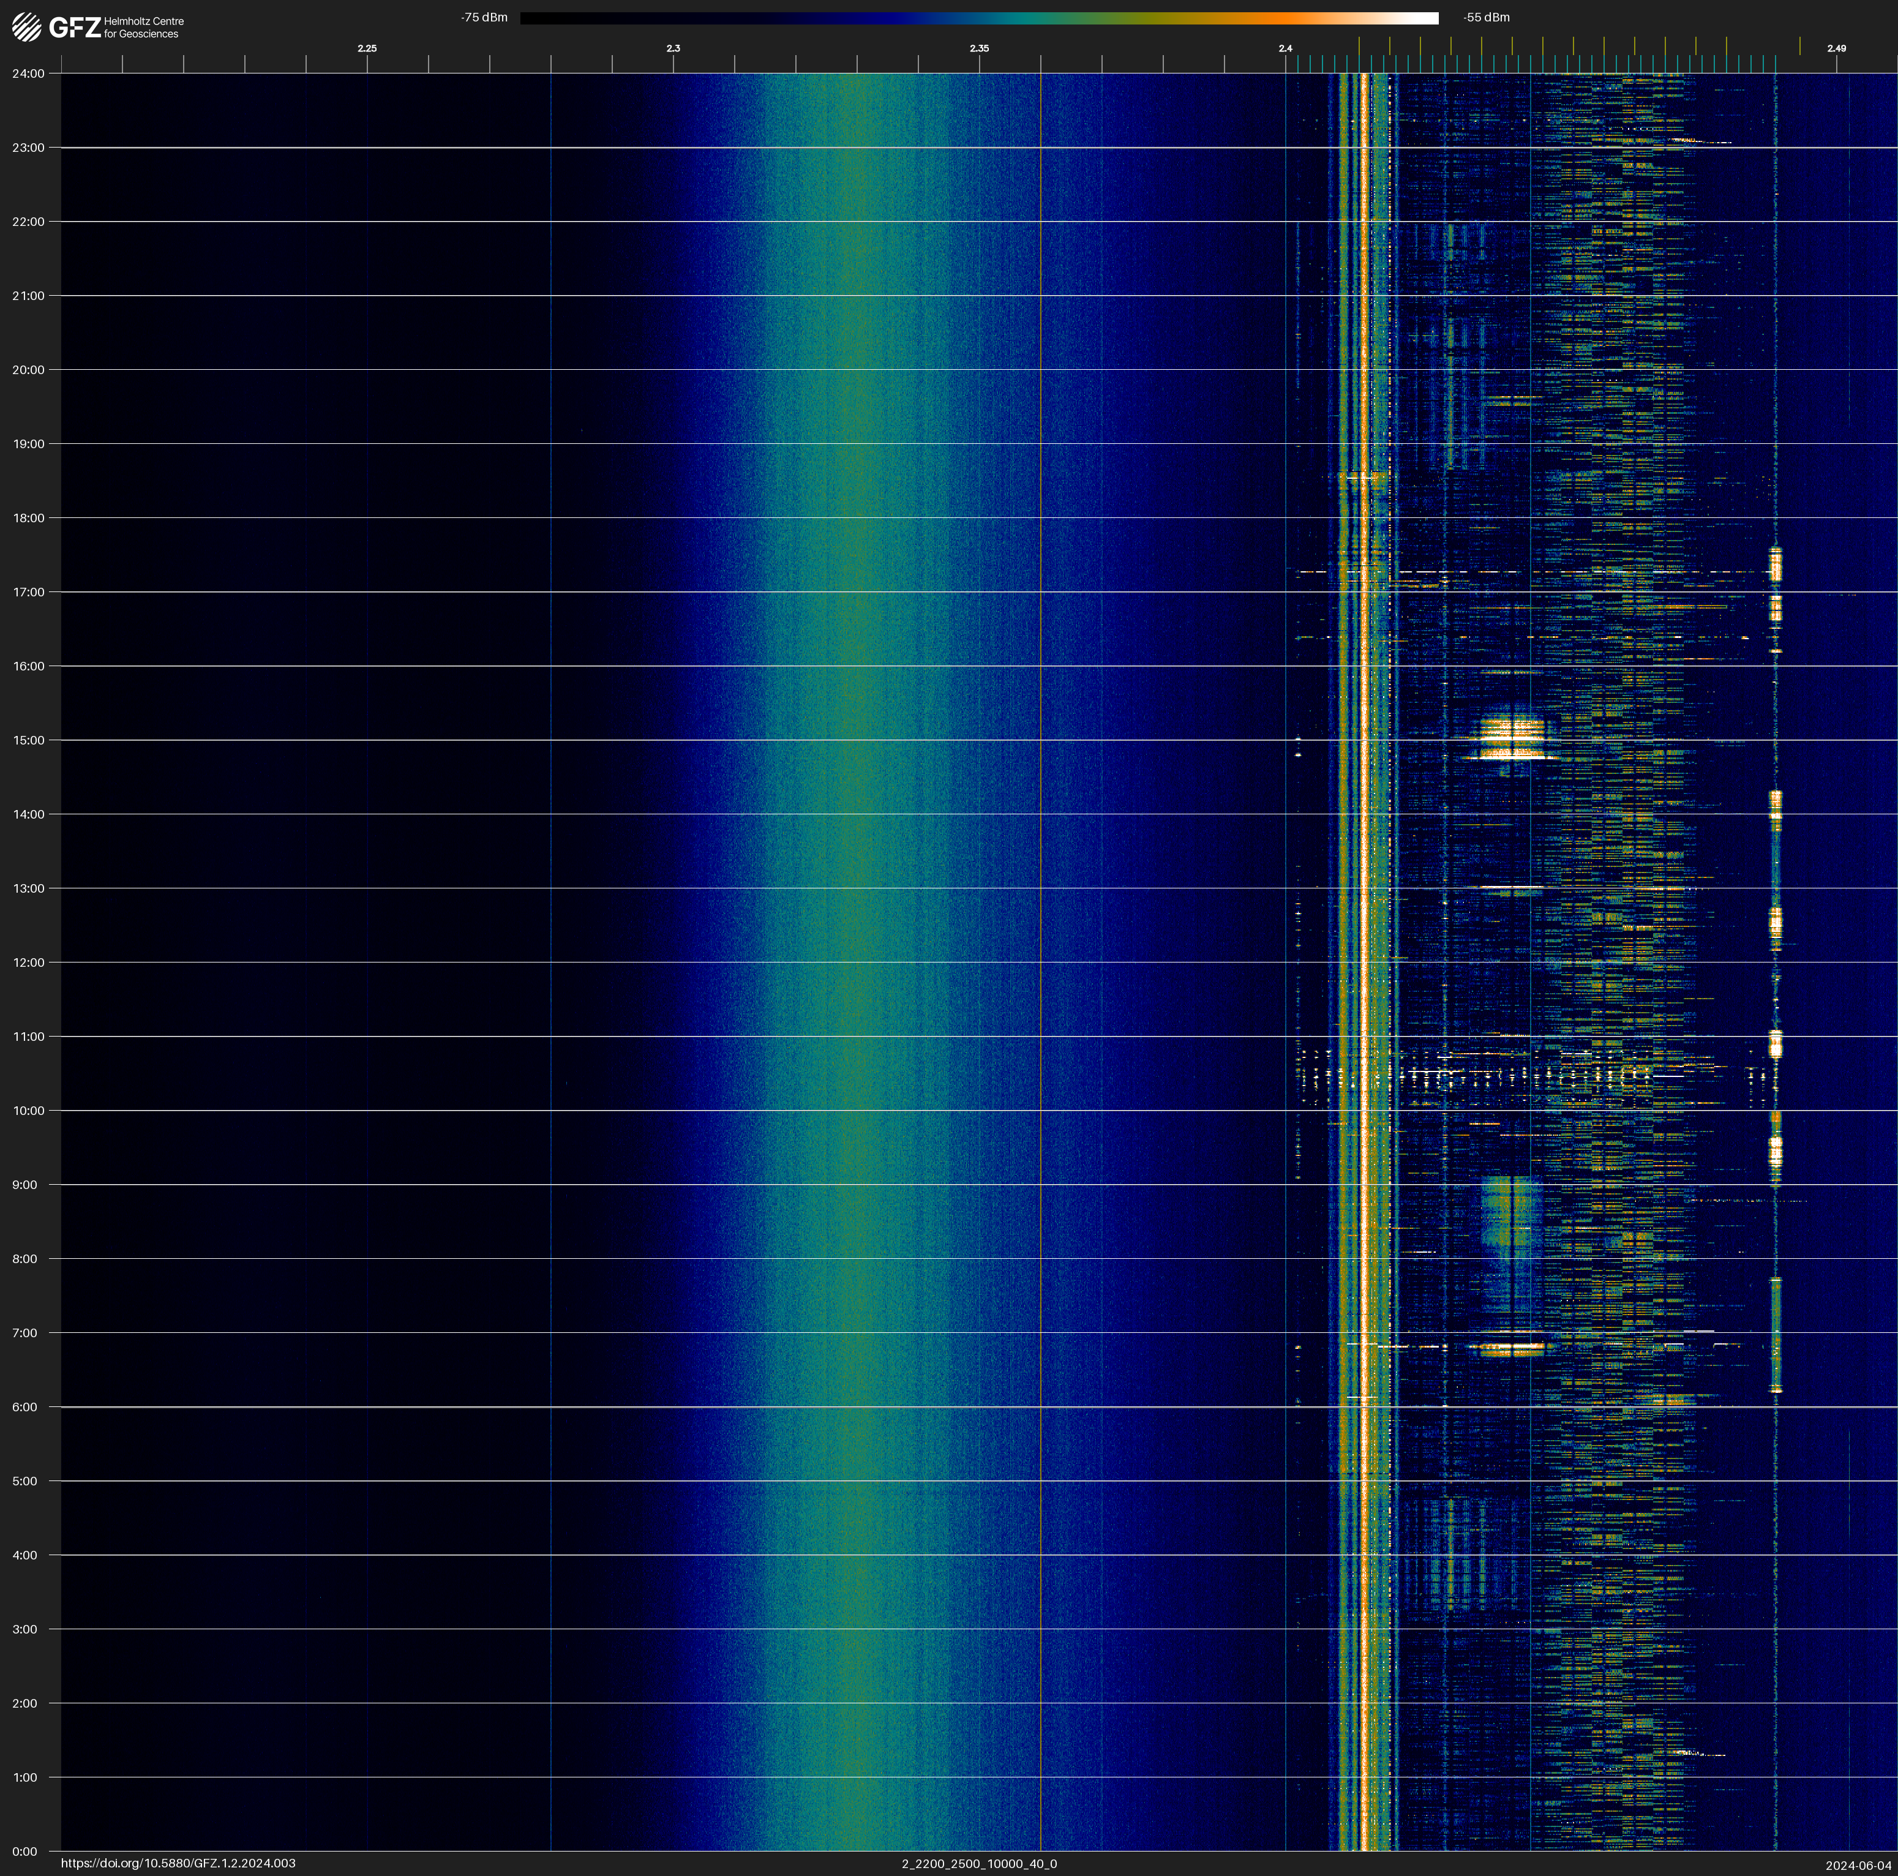Select the 2.25 frequency axis label

click(x=367, y=48)
